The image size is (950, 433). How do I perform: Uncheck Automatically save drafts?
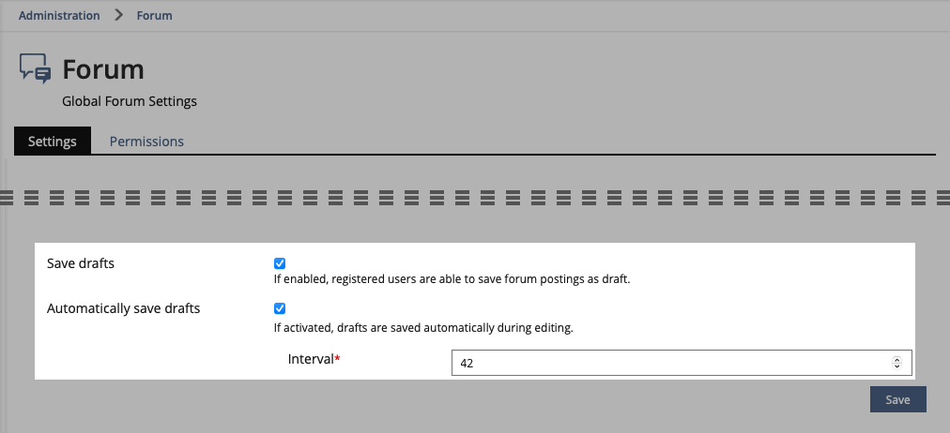[280, 308]
